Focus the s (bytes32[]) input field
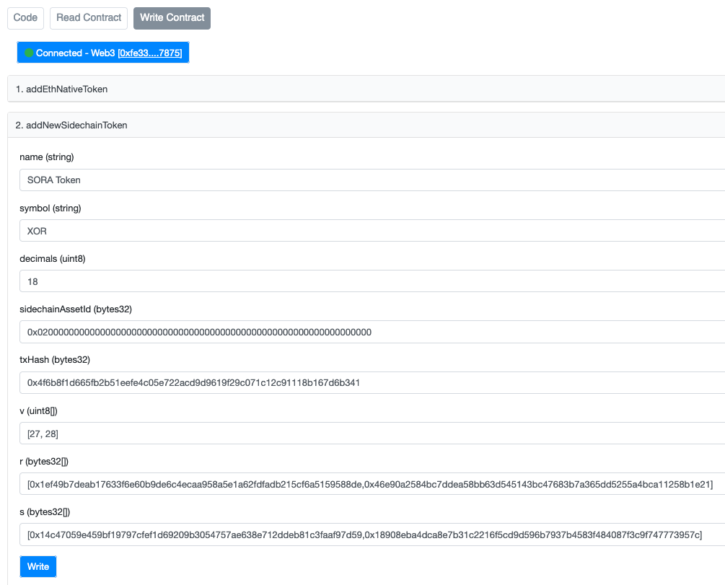This screenshot has width=725, height=585. tap(372, 535)
